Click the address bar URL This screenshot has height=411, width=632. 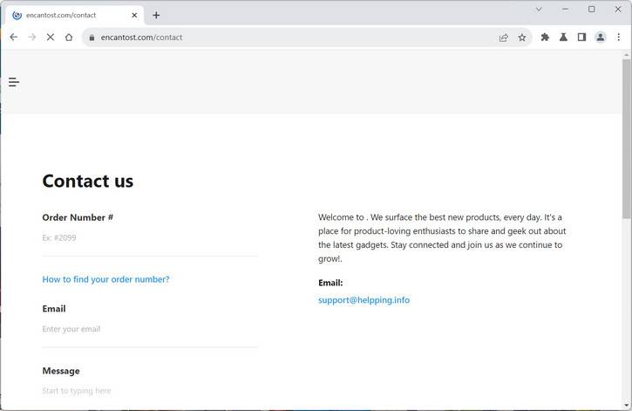click(262, 38)
